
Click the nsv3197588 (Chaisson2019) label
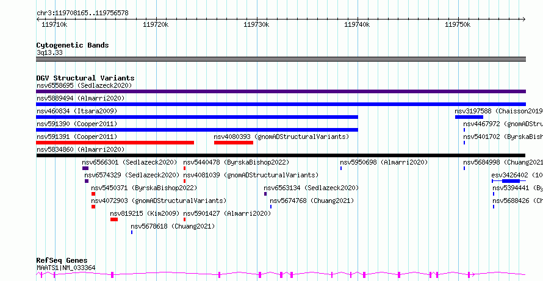click(498, 111)
